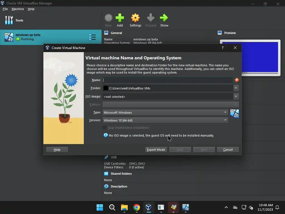Close the Create Virtual Machine dialog

(235, 48)
